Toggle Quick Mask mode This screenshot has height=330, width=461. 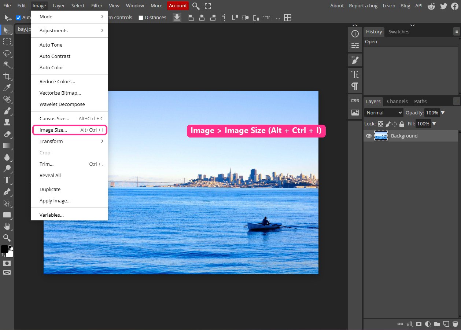(x=7, y=263)
